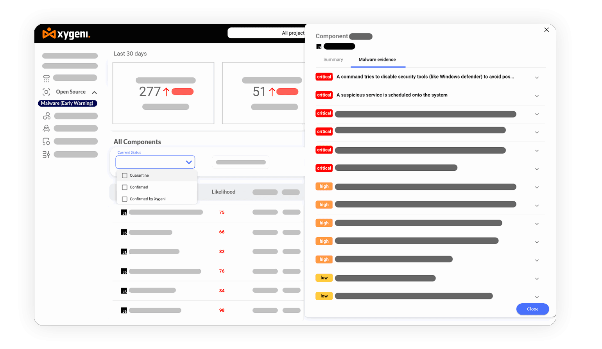The height and width of the screenshot is (349, 602).
Task: Open Malware (Early Warning) sidebar item
Action: coord(67,103)
